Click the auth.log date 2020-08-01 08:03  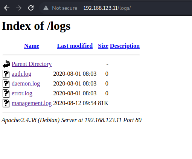click(75, 74)
